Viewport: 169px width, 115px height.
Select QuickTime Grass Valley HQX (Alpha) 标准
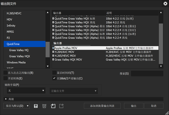(x=105, y=34)
